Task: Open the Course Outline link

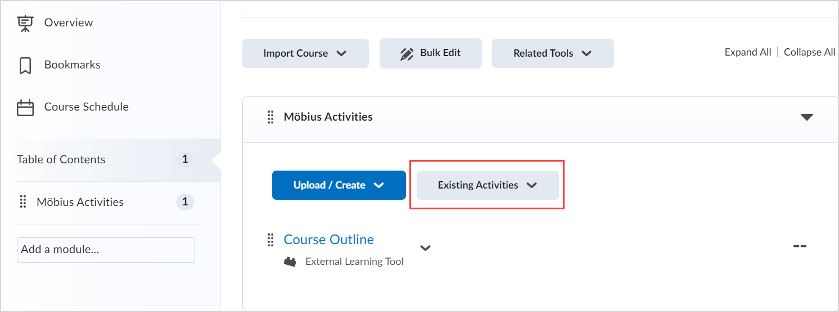Action: pyautogui.click(x=328, y=240)
